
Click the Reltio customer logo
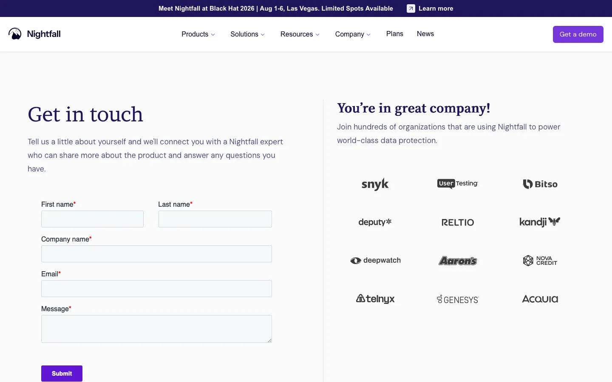click(x=458, y=222)
